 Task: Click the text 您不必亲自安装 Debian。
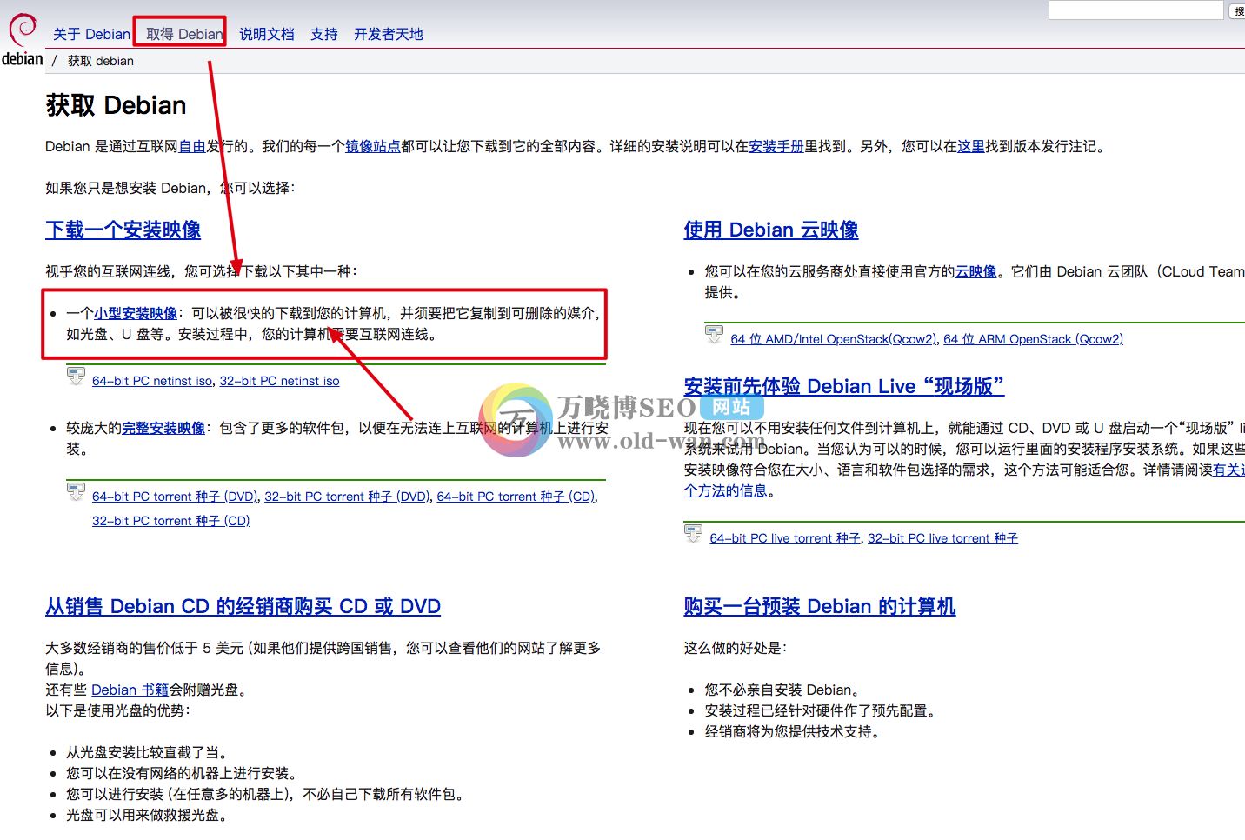click(x=784, y=690)
